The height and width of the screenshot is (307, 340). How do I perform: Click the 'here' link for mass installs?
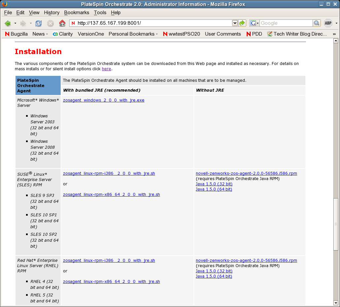click(107, 69)
